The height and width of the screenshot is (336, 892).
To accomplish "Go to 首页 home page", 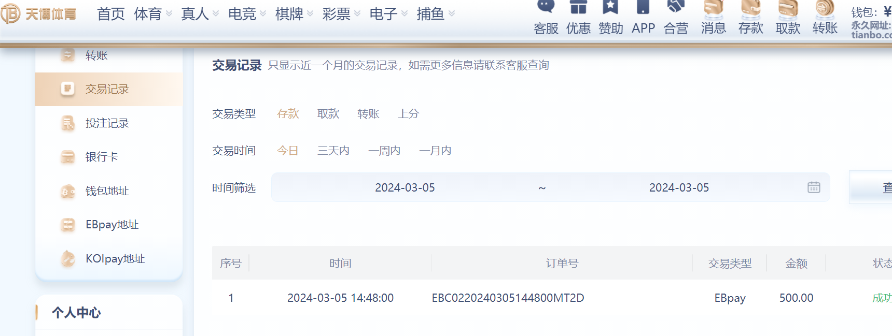I will click(111, 14).
